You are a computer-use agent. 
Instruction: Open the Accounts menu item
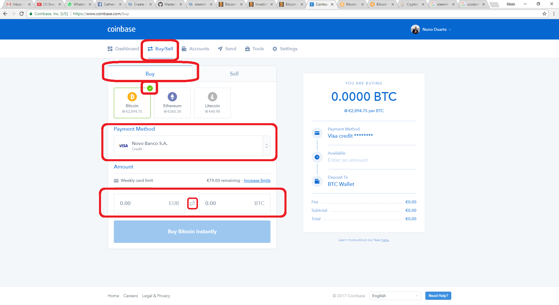click(x=195, y=49)
